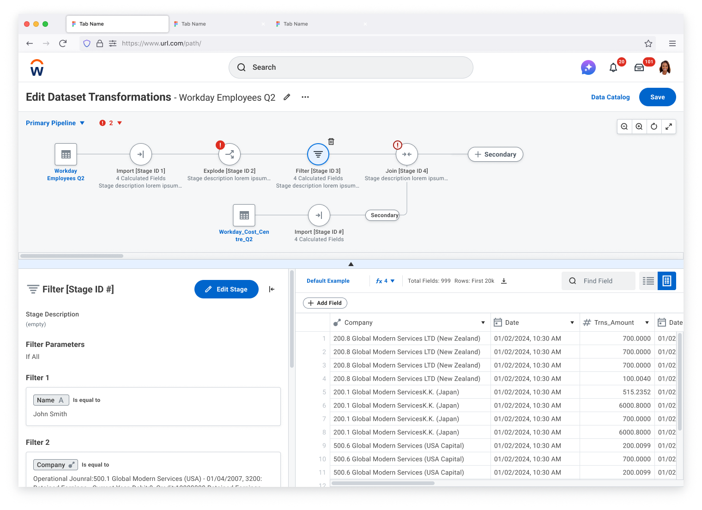
Task: Click the Company cell in row 9
Action: pos(410,446)
